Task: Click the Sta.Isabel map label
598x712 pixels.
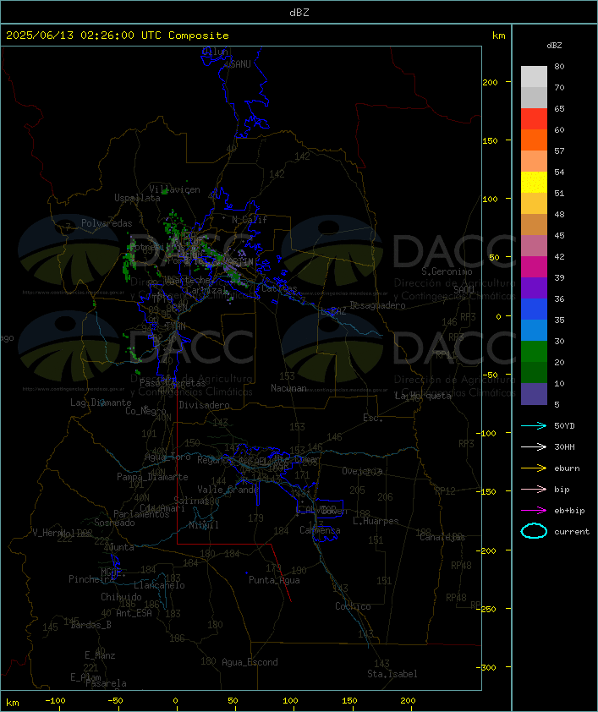Action: click(x=392, y=674)
